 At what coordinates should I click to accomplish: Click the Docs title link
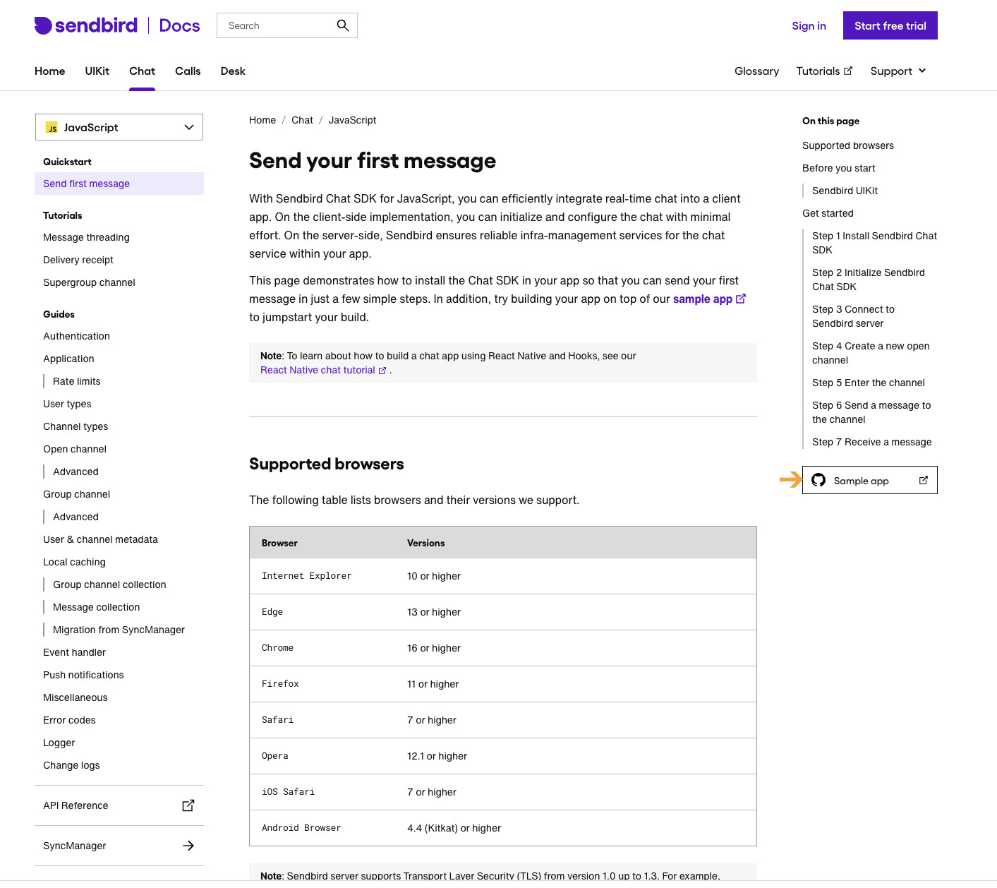point(179,25)
